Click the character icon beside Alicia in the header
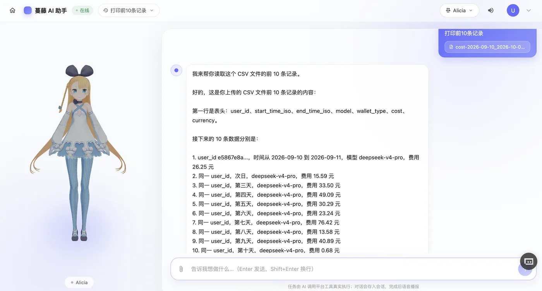The height and width of the screenshot is (291, 542). click(448, 10)
